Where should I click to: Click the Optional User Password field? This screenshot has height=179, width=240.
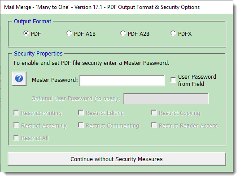(x=166, y=99)
